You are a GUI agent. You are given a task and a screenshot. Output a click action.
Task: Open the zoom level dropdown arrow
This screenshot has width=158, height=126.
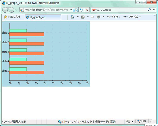point(150,121)
